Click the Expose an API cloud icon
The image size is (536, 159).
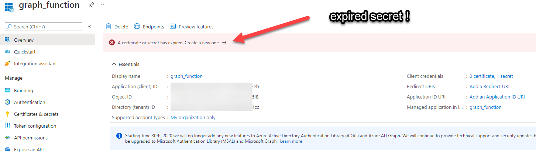tap(7, 149)
